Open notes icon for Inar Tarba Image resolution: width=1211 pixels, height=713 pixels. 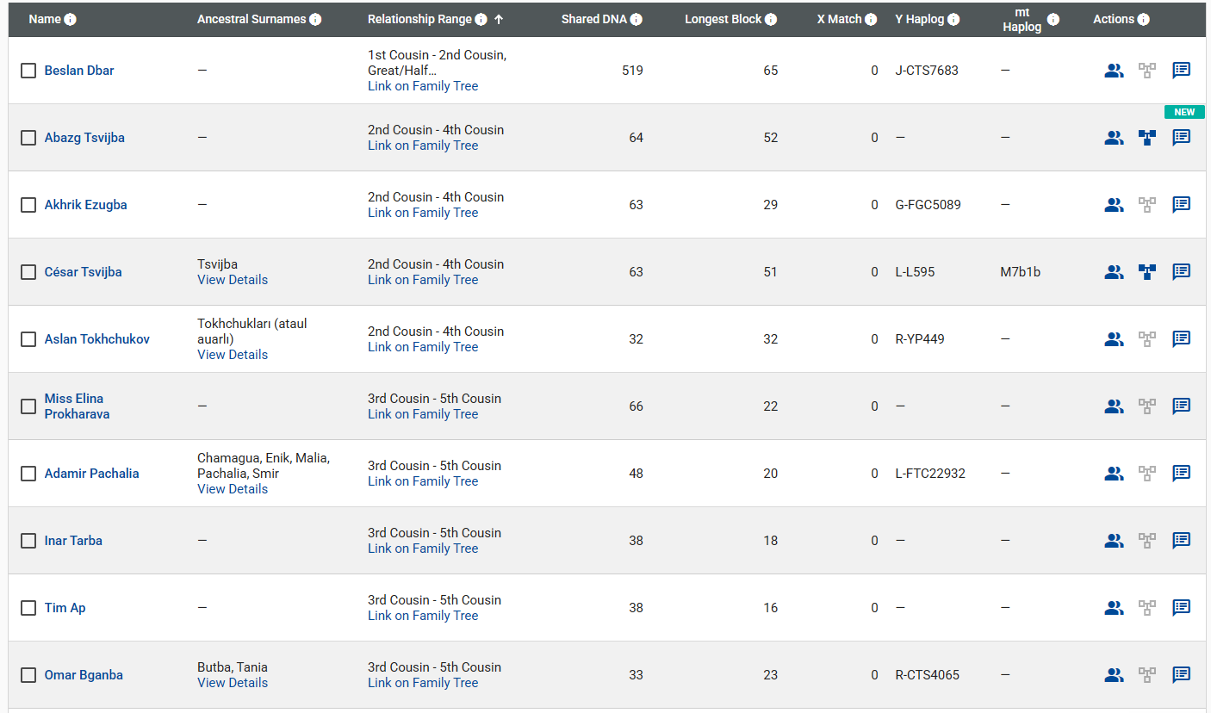point(1182,541)
